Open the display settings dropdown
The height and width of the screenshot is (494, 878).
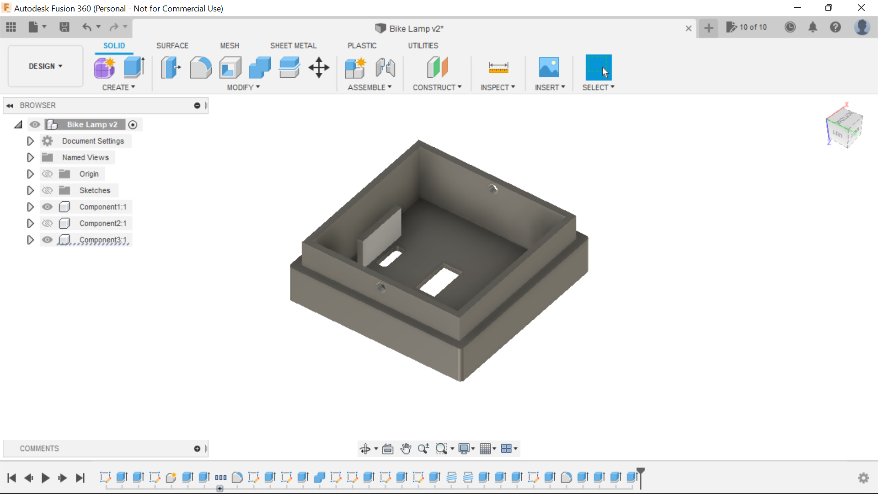pos(466,449)
